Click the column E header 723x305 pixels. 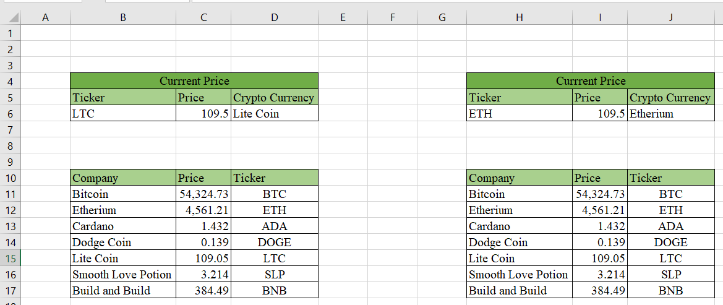coord(343,18)
